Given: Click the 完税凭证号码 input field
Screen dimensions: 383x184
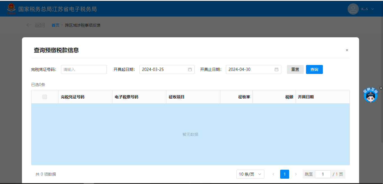Looking at the screenshot, I should (x=84, y=69).
